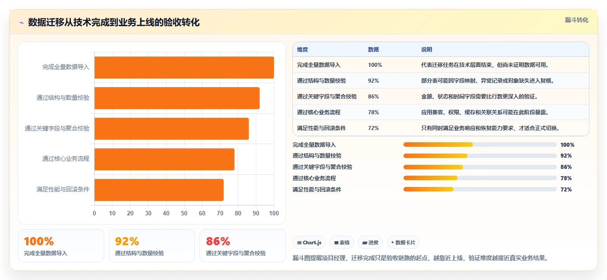Screen dimensions: 607x280
Task: Click the 通过核心业务流程 chart axis label
Action: click(66, 159)
